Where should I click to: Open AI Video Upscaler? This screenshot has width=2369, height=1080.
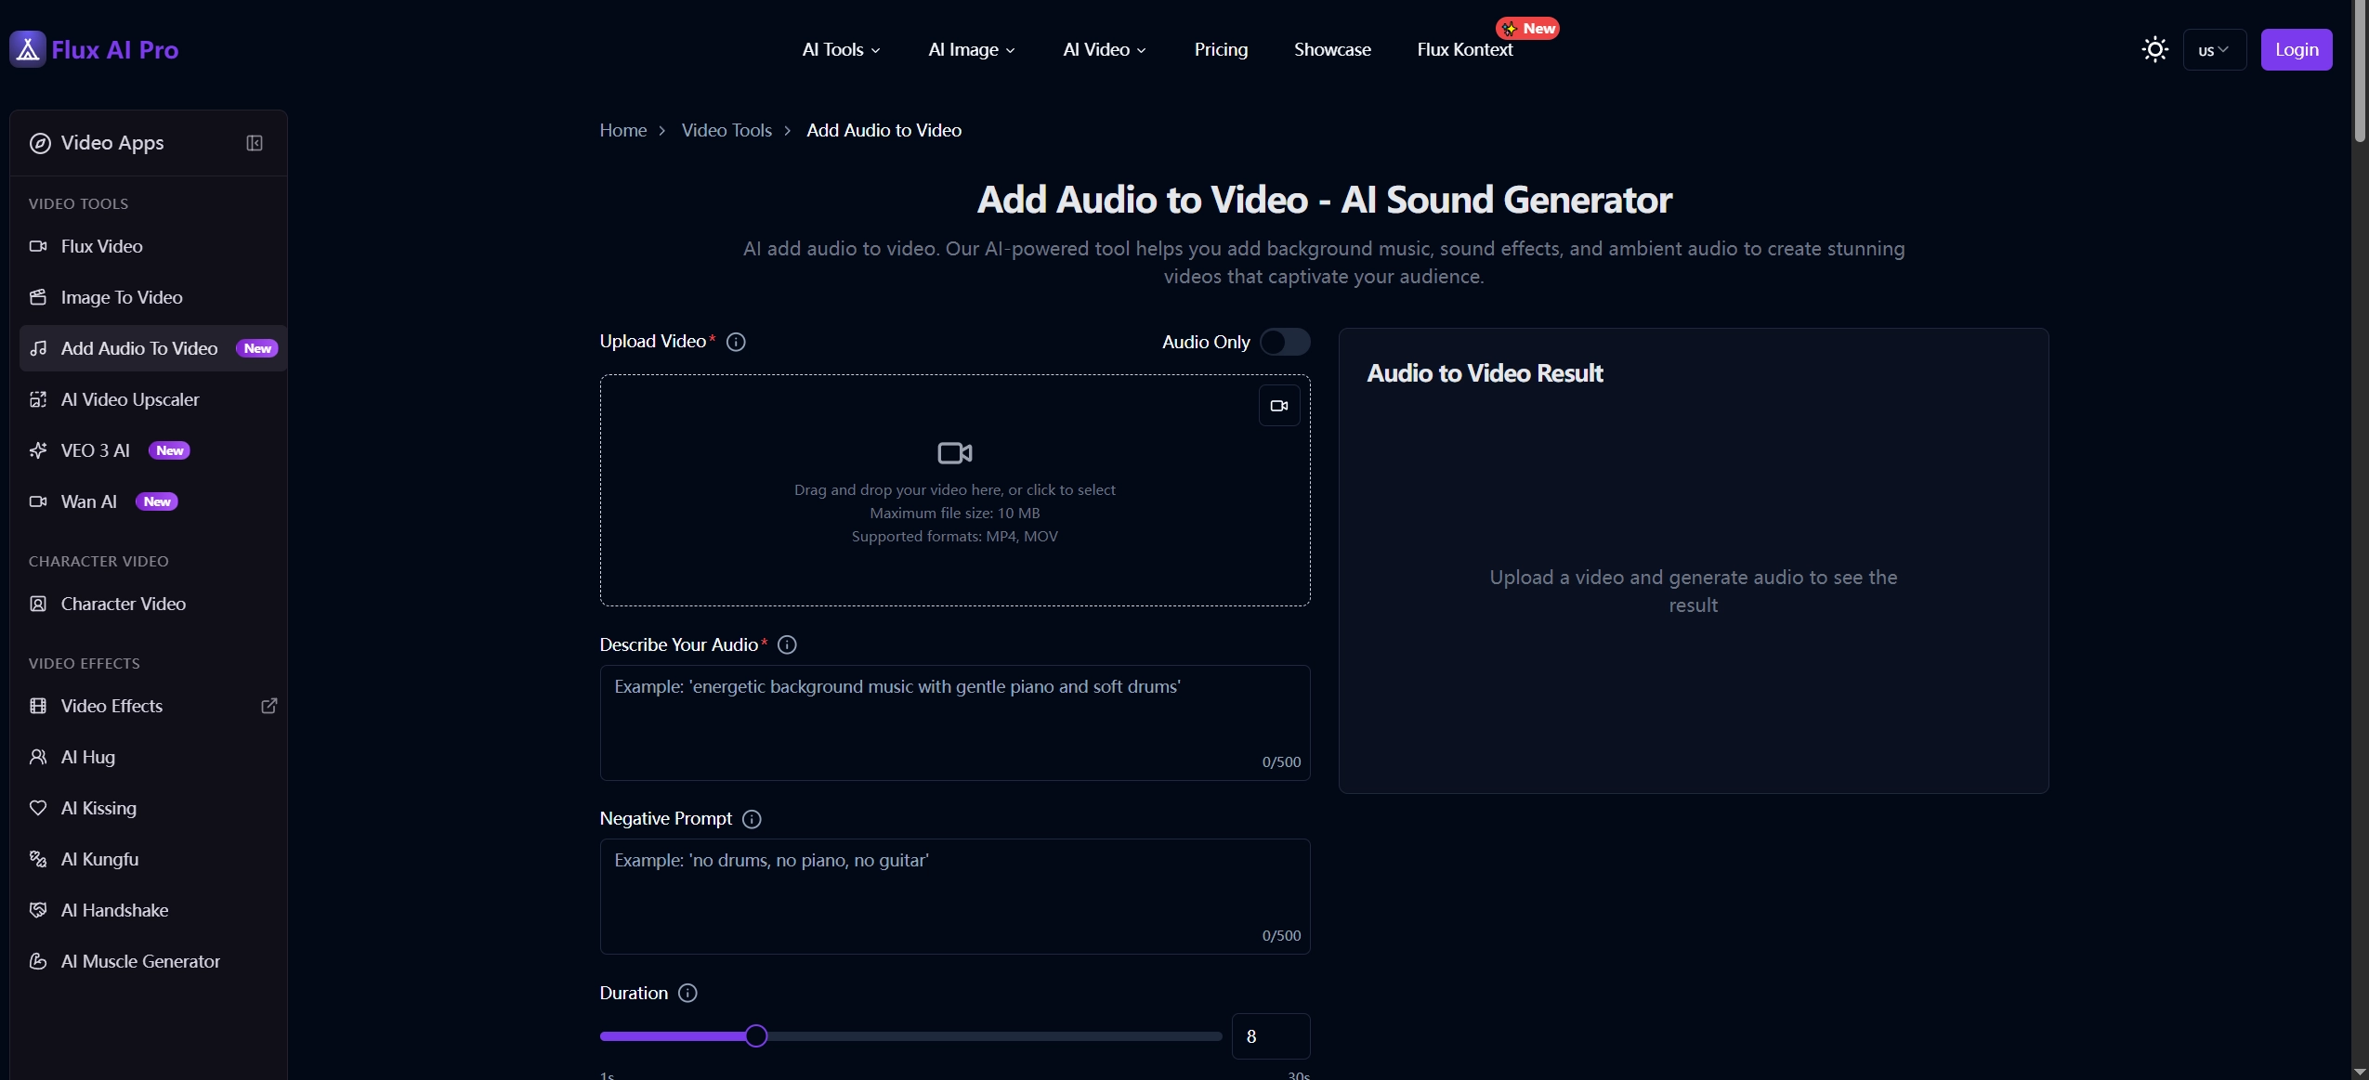(129, 399)
